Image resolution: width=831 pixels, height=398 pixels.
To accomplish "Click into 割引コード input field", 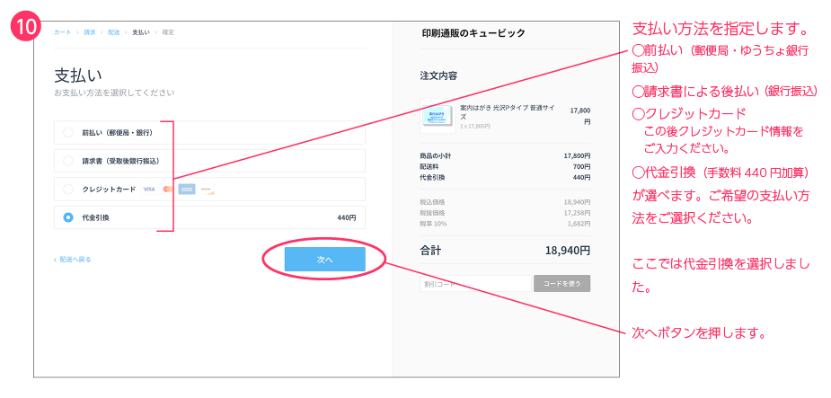I will point(474,284).
